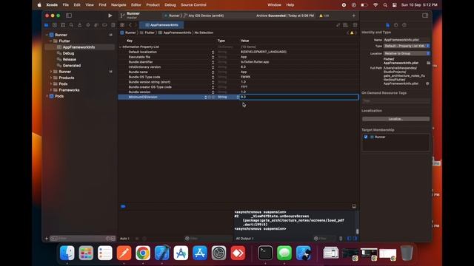Click the Any iOS Device (arm64) destination
474x266 pixels.
point(204,16)
